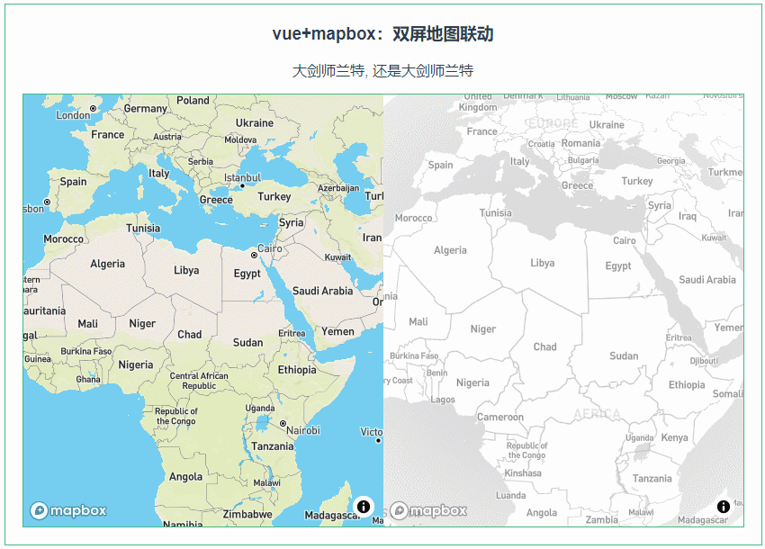Click the 'Croatia' map label
765x549 pixels.
click(542, 144)
